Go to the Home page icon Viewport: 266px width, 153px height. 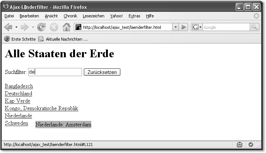coord(66,27)
